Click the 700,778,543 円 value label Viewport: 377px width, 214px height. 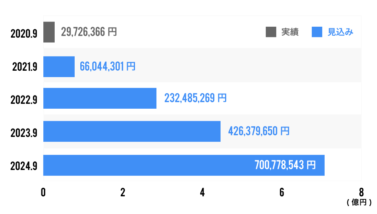click(x=285, y=165)
